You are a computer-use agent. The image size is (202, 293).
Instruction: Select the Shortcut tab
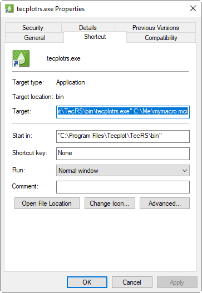tap(95, 37)
